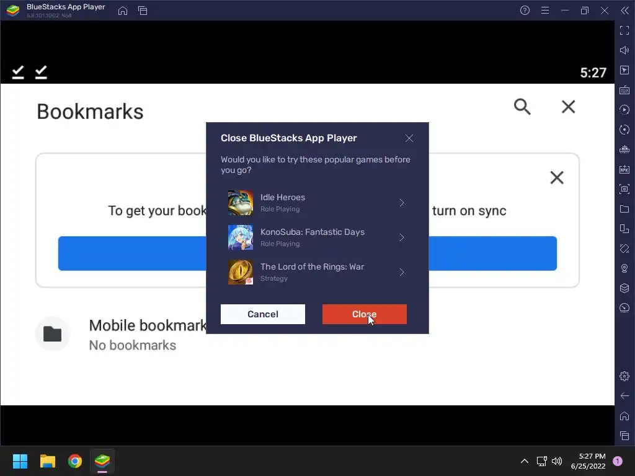Open the media folder icon in the sidebar
The image size is (635, 476).
tap(624, 209)
